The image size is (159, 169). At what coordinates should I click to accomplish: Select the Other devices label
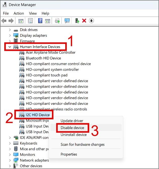tap(31, 166)
